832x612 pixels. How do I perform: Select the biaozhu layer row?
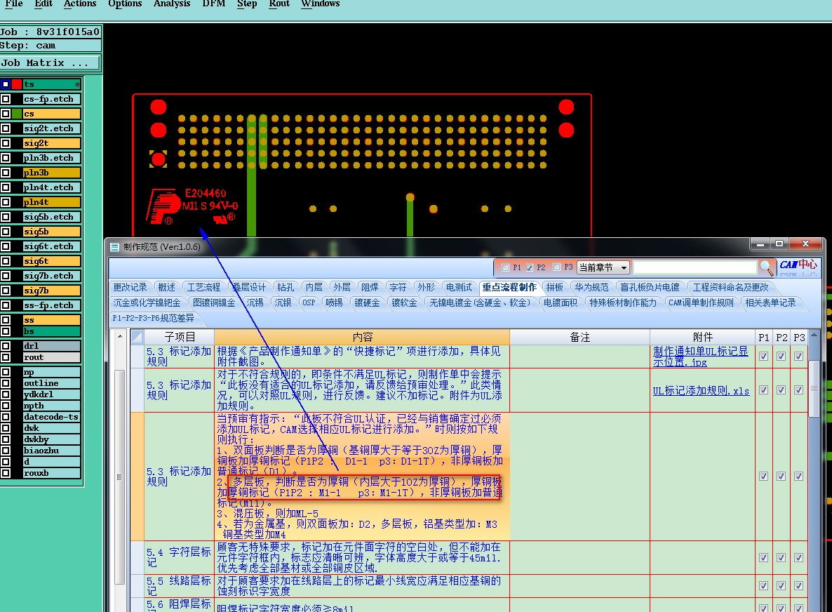click(51, 450)
